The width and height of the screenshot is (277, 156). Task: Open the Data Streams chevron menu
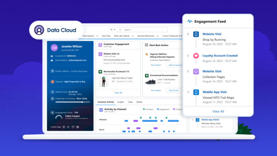point(97,36)
